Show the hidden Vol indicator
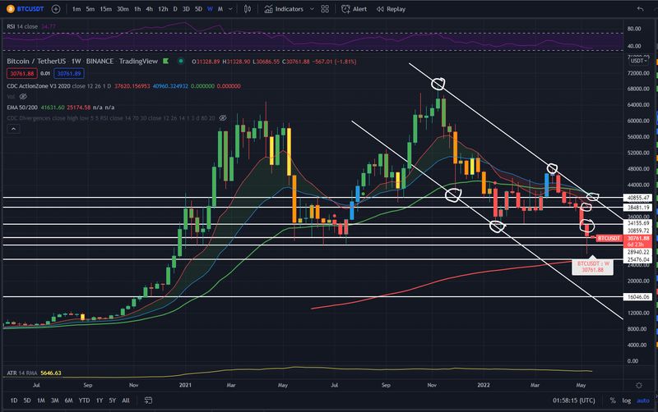 (22, 96)
